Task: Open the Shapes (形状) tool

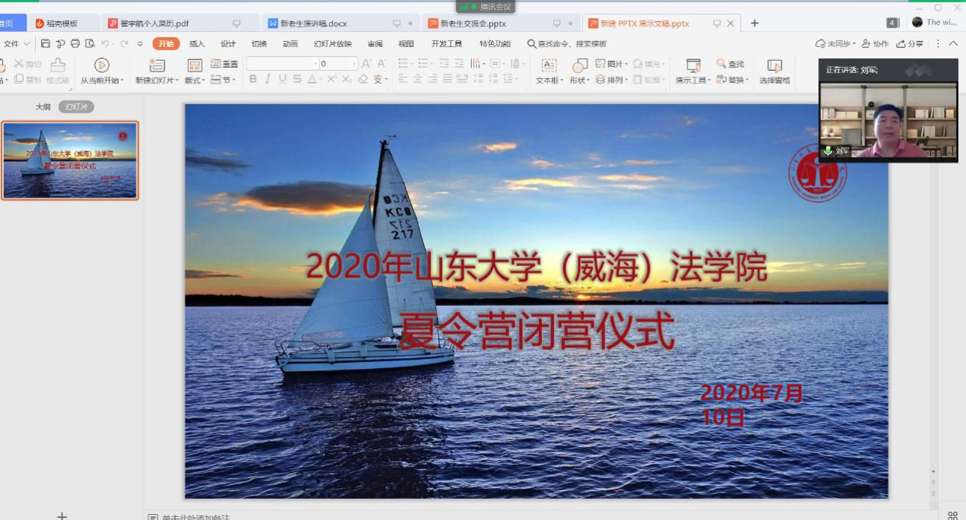Action: coord(579,66)
